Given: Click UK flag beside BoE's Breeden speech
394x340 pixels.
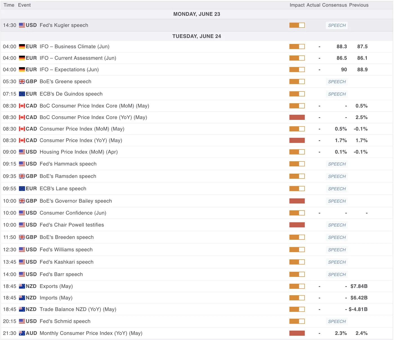Looking at the screenshot, I should (x=22, y=237).
